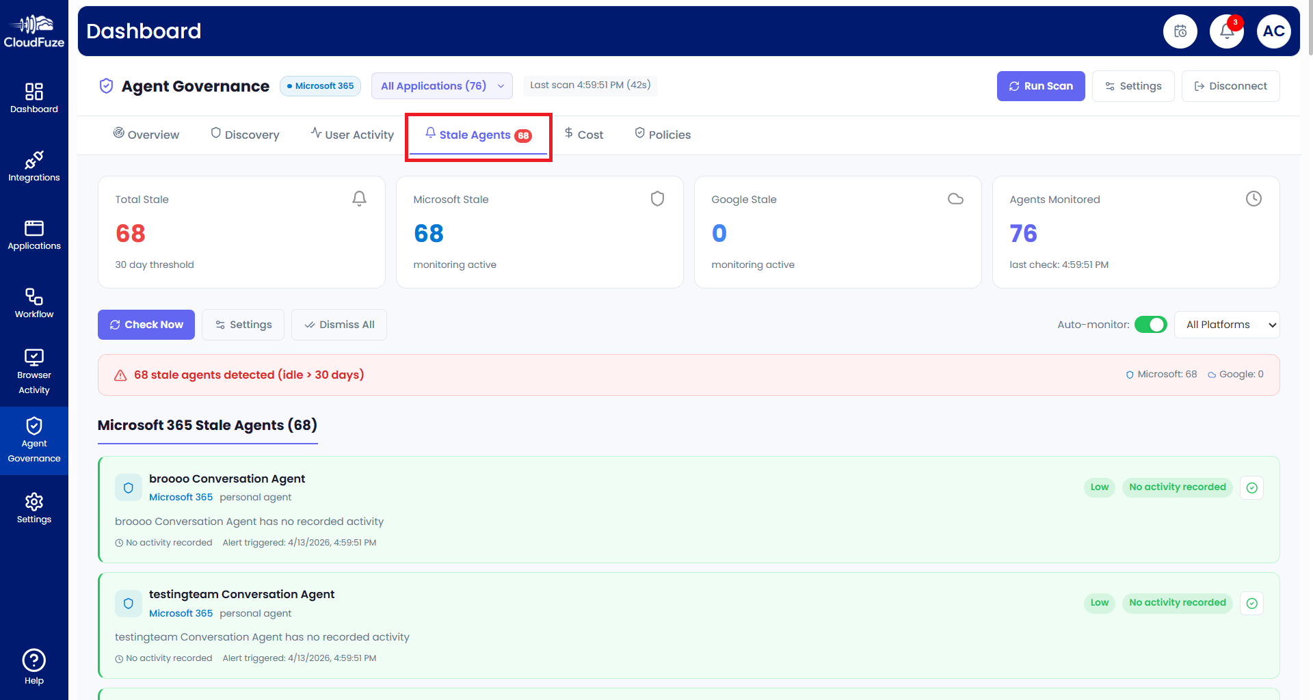
Task: Select the Stale Agents tab
Action: click(x=478, y=135)
